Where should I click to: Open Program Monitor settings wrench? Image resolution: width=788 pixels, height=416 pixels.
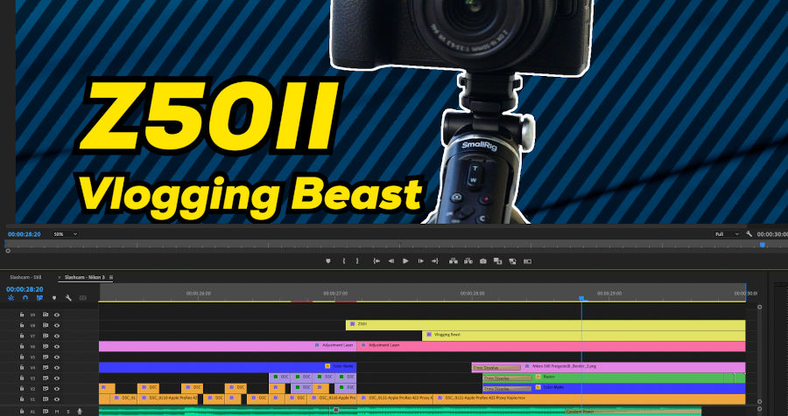(x=749, y=234)
